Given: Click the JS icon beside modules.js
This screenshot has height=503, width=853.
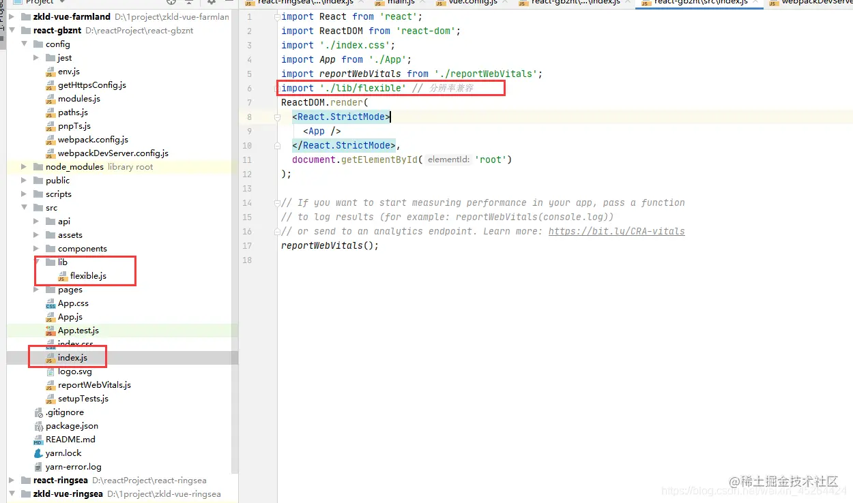Looking at the screenshot, I should (x=50, y=99).
